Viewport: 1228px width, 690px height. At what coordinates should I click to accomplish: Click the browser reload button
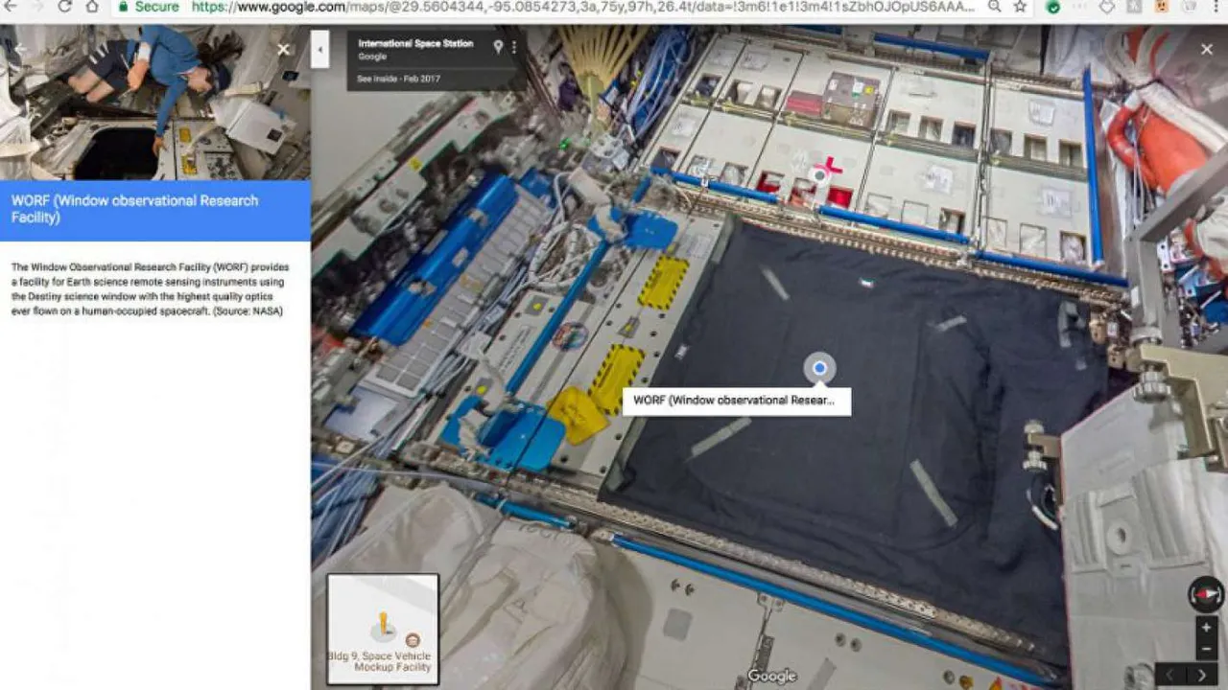pyautogui.click(x=65, y=7)
